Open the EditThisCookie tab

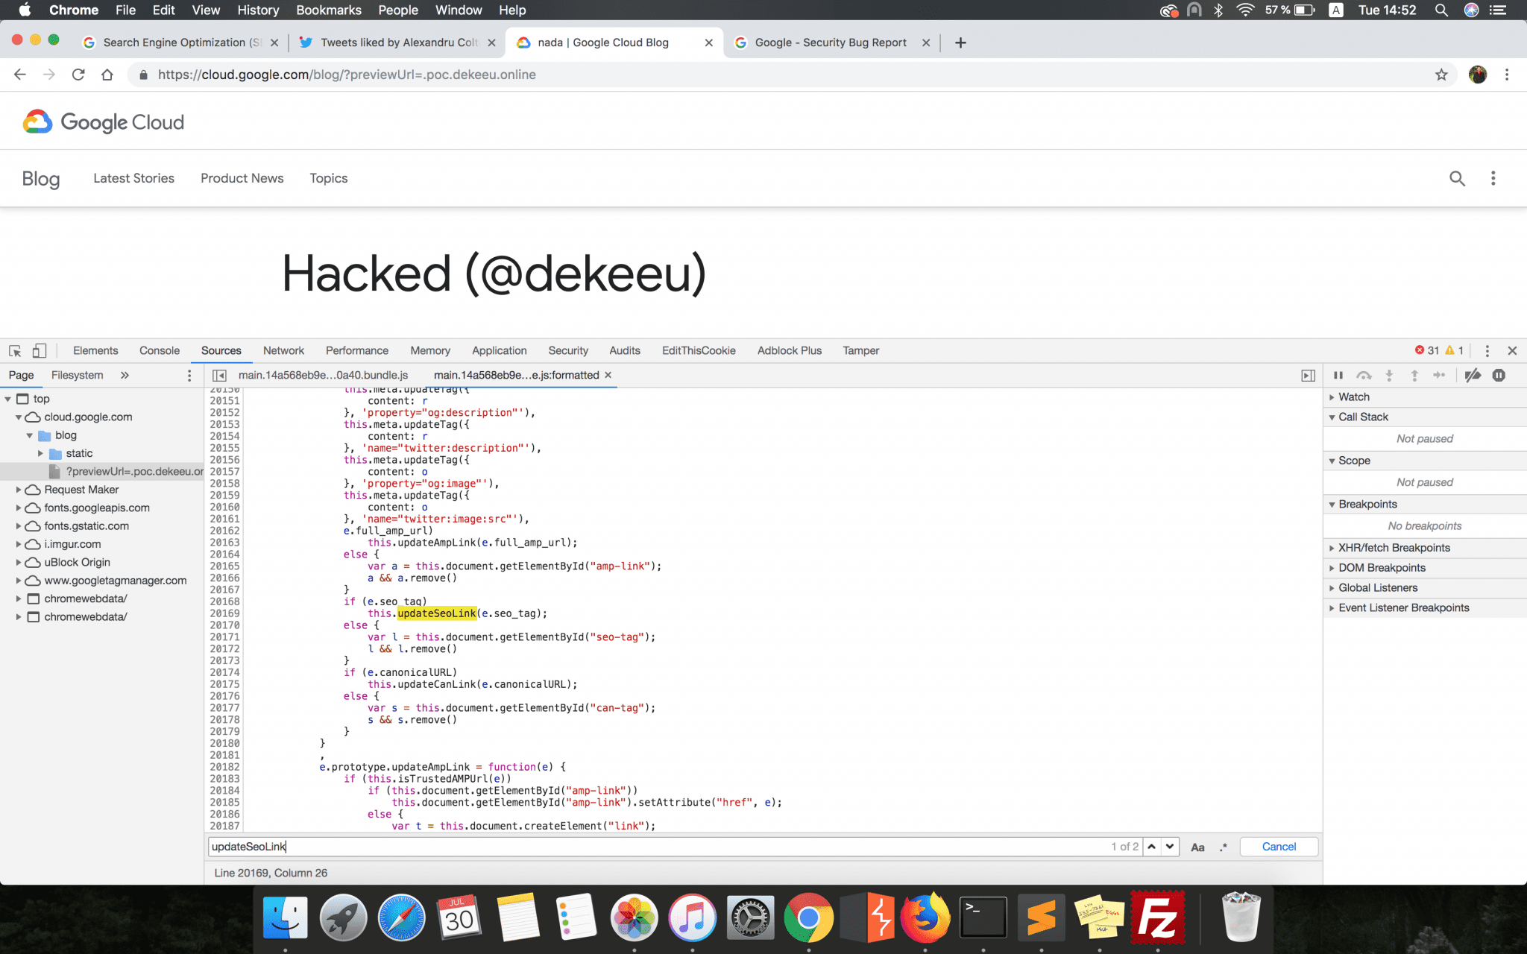coord(699,350)
